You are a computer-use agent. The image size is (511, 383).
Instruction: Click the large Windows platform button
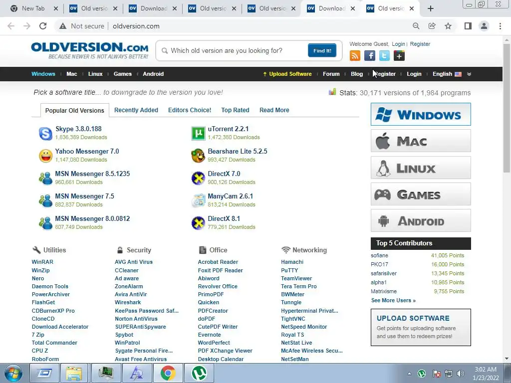(x=421, y=114)
